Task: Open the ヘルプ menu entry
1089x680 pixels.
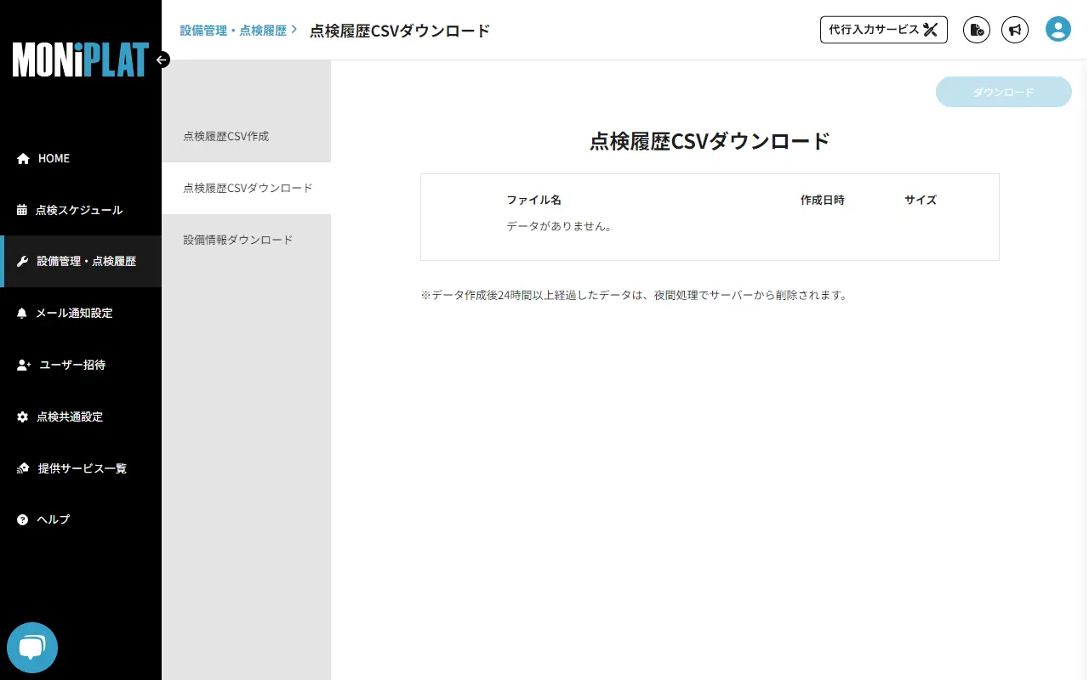Action: [54, 519]
